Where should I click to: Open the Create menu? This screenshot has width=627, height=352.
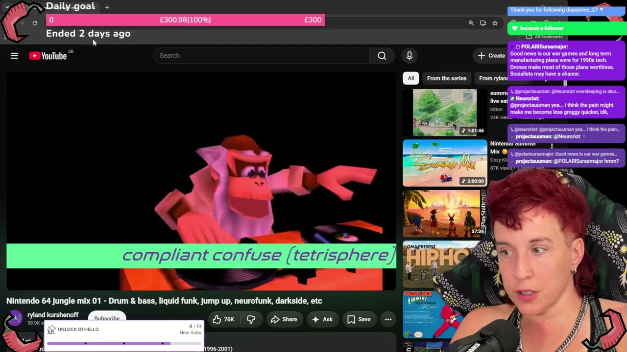491,56
